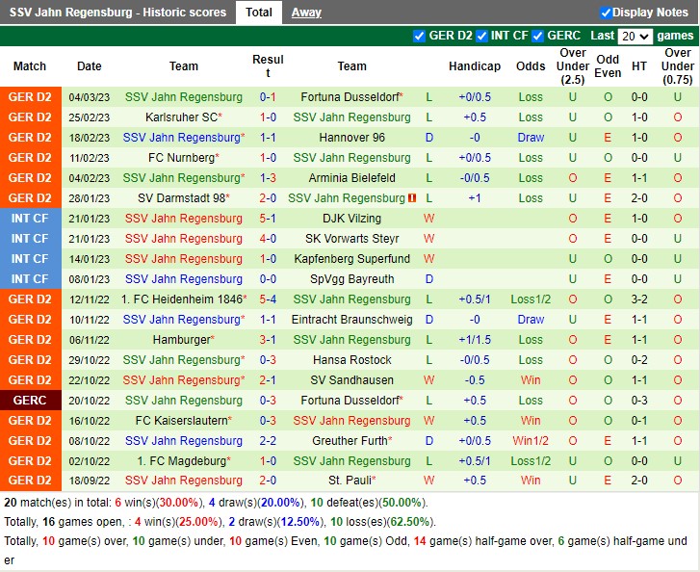This screenshot has height=572, width=700.
Task: Click the 3-1 result in the Hamburger row
Action: point(268,340)
